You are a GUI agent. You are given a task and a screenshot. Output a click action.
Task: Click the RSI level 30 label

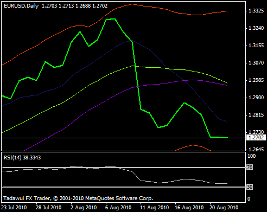250,187
